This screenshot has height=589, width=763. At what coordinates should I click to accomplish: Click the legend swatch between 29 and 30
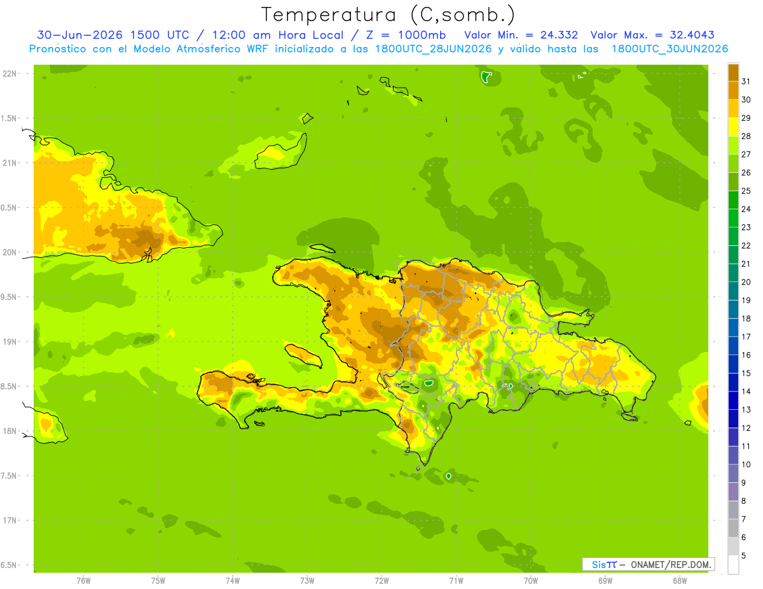coord(733,109)
